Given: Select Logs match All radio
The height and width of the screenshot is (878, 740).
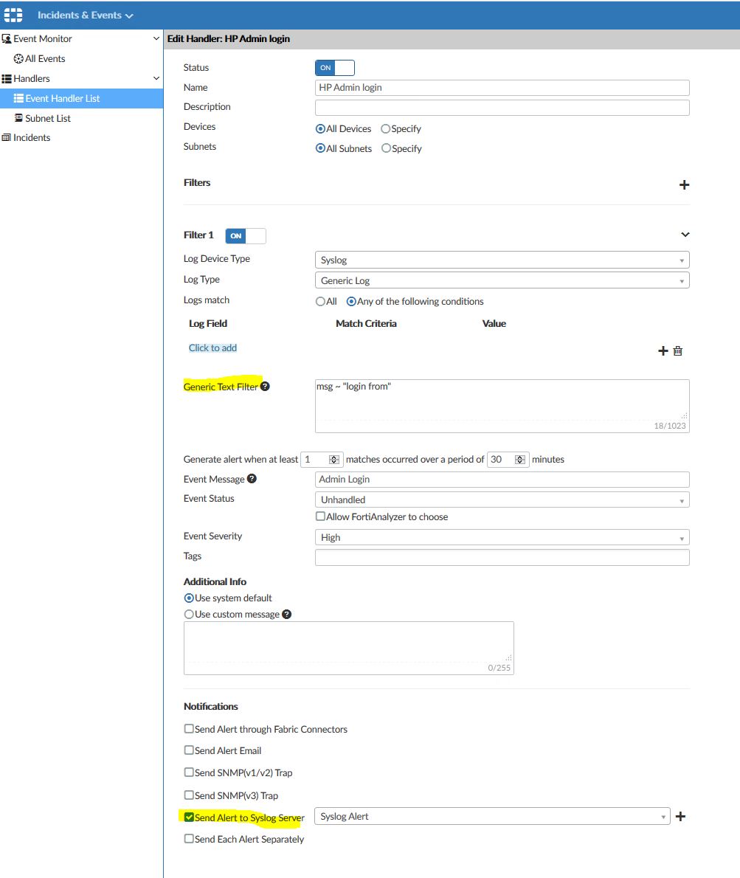Looking at the screenshot, I should click(x=320, y=301).
